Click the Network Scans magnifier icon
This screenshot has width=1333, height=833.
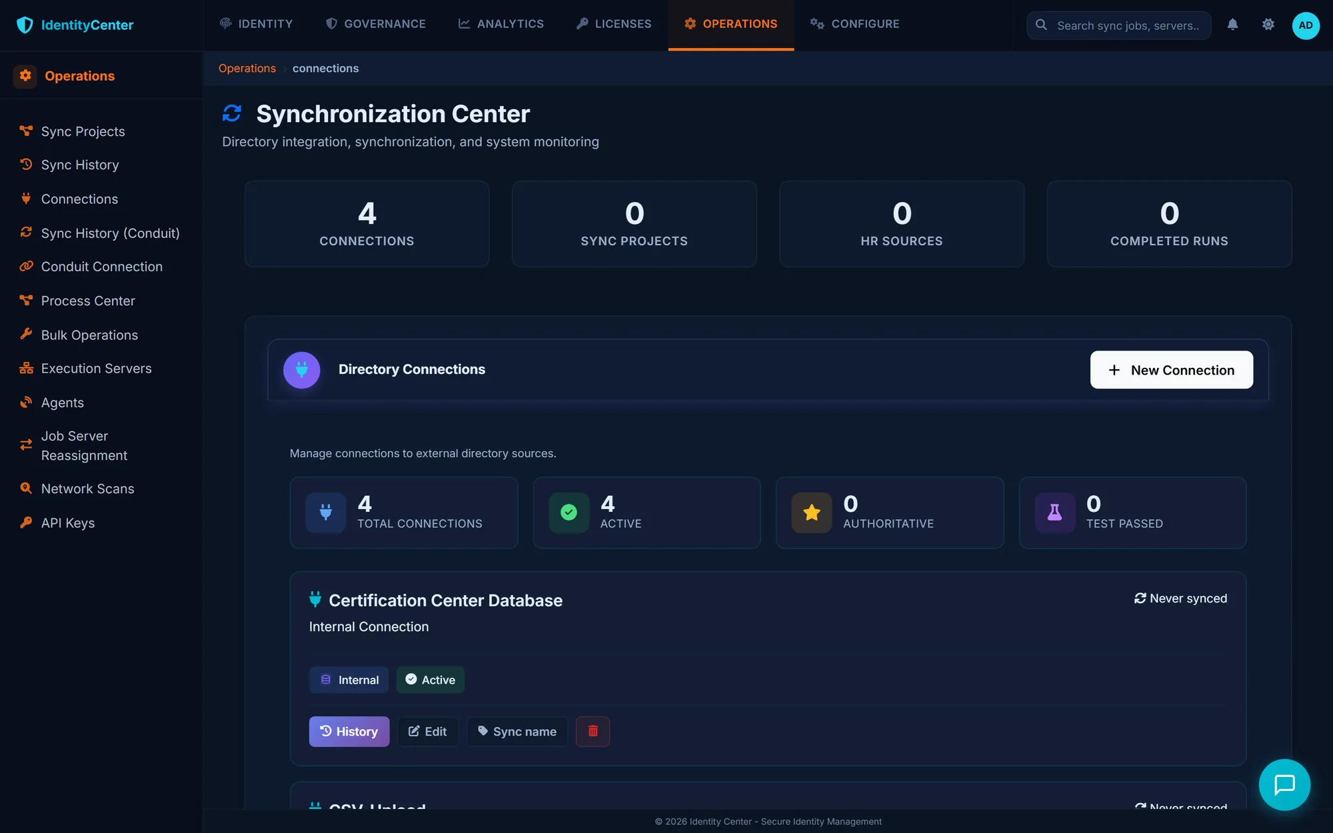click(26, 488)
